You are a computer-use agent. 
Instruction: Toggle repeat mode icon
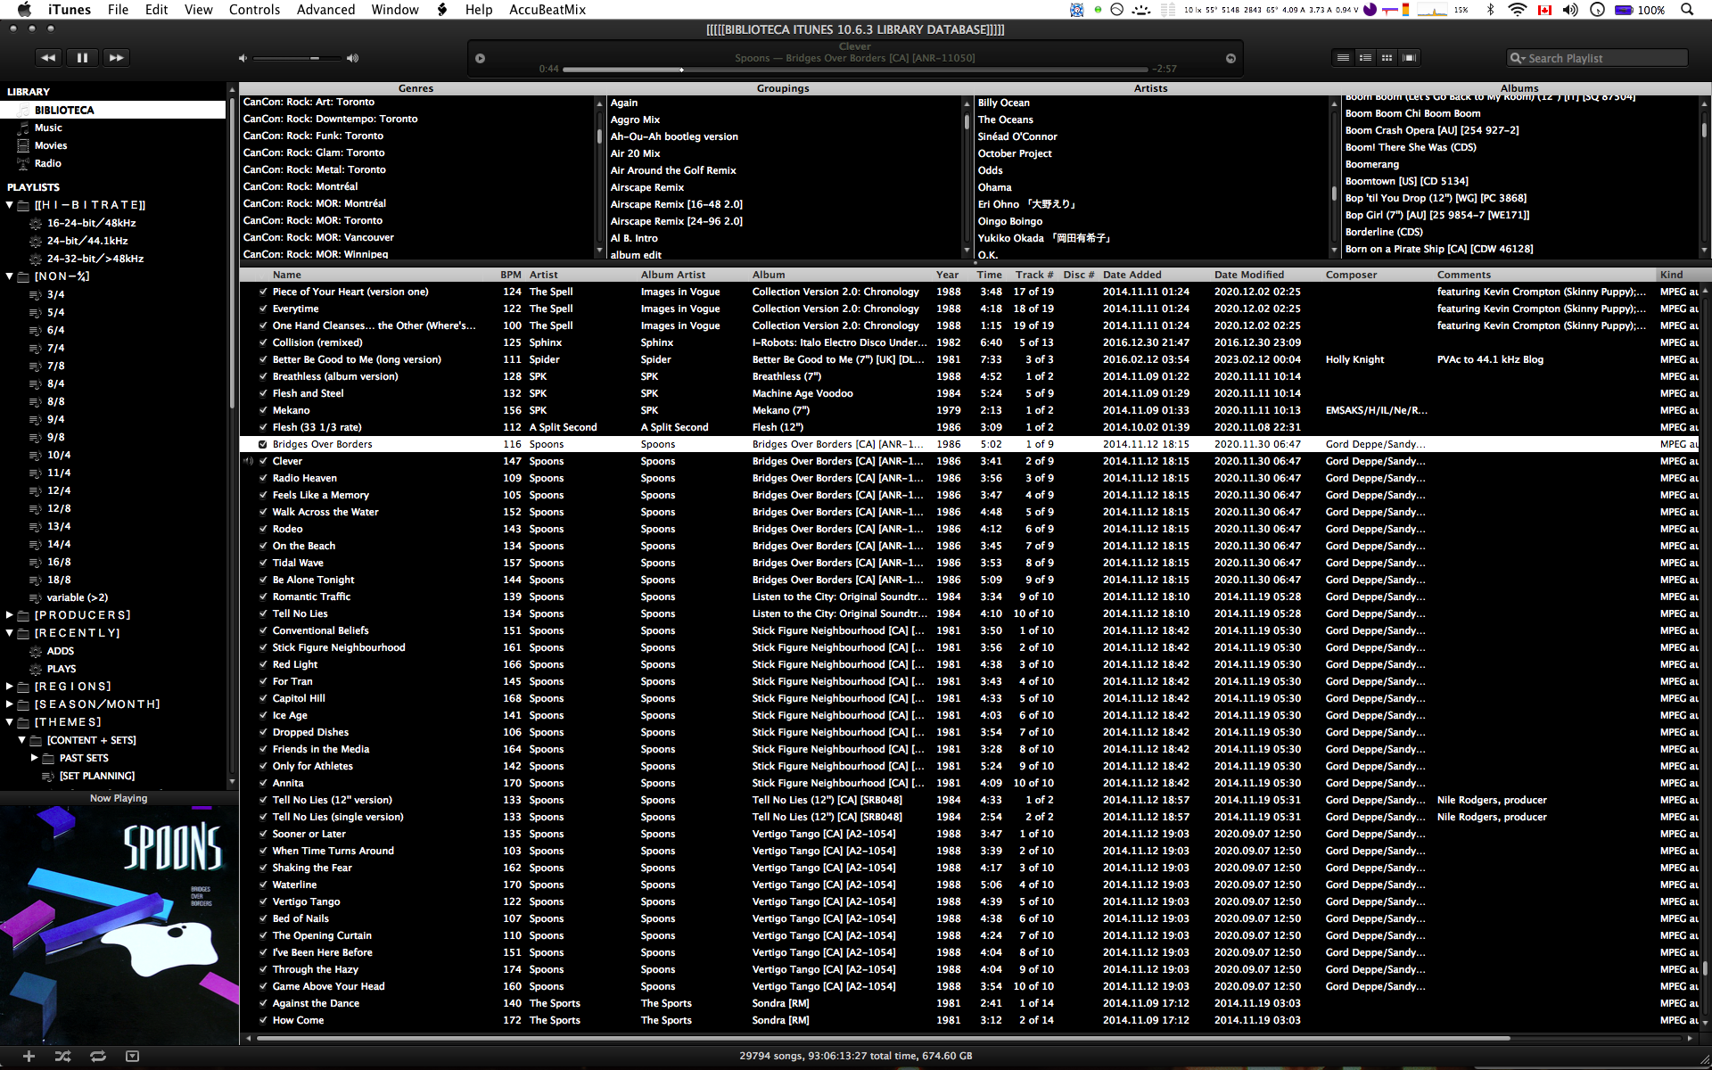(x=98, y=1056)
